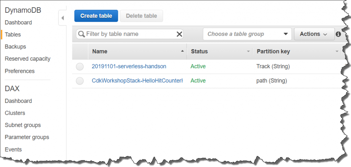Sort by Name column ascending arrow

(182, 51)
